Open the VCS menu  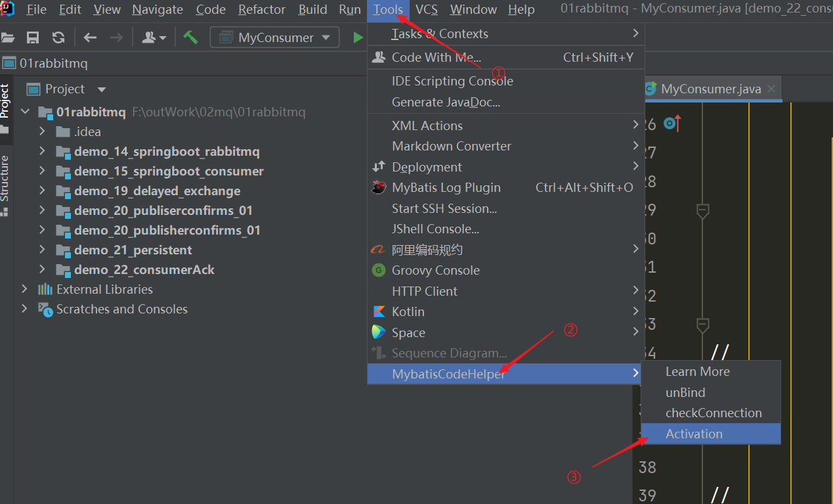point(427,9)
